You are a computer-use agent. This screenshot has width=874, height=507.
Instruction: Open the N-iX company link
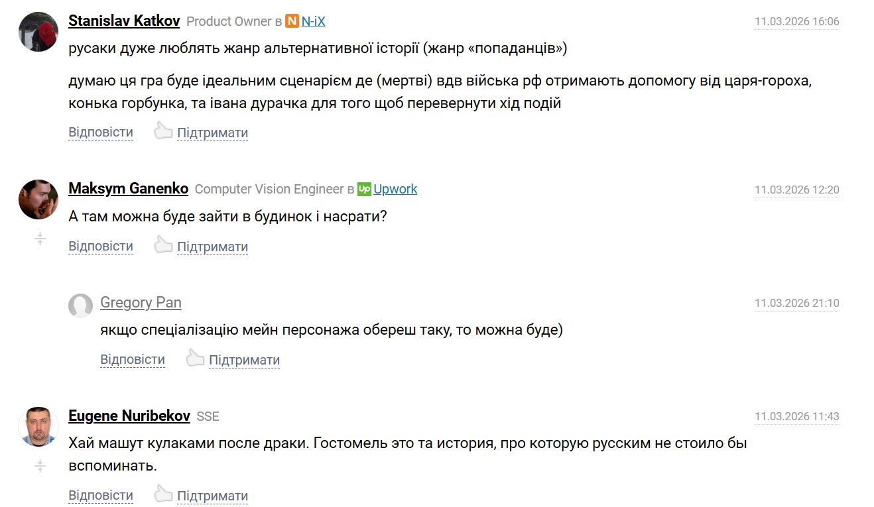[314, 21]
